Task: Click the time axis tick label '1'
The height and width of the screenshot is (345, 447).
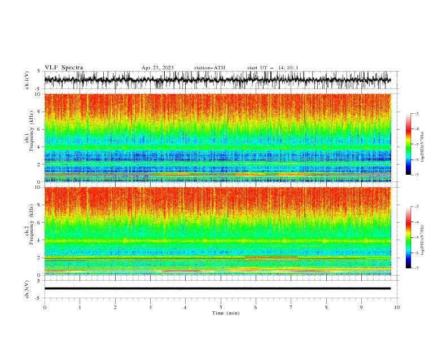Action: click(x=80, y=307)
